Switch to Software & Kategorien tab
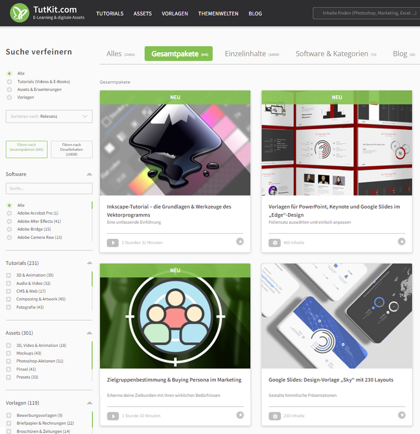The width and height of the screenshot is (420, 434). point(336,54)
